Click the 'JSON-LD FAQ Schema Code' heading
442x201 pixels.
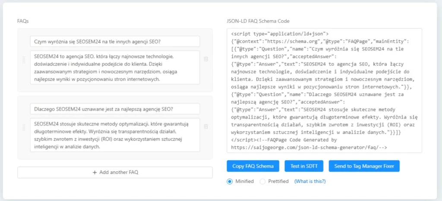pos(258,21)
